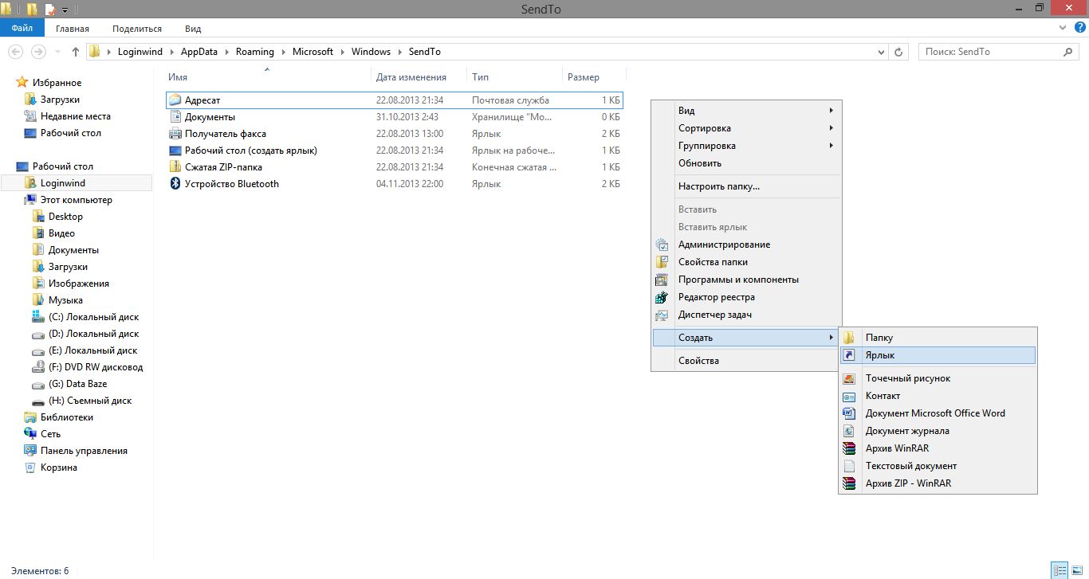1089x579 pixels.
Task: Click the Task Manager icon in context menu
Action: (x=661, y=315)
